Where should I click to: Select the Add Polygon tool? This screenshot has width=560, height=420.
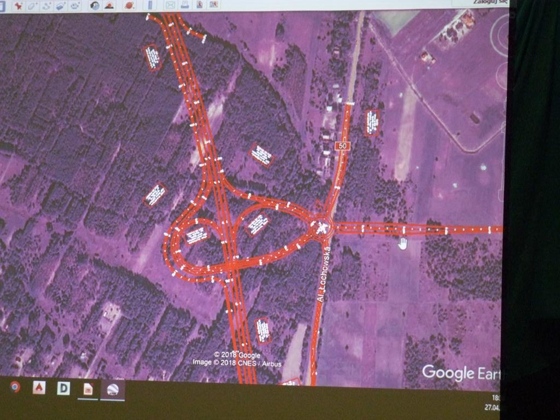32,6
